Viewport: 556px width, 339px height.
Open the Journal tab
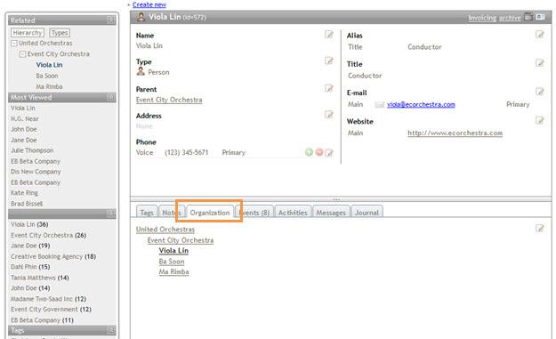(367, 213)
